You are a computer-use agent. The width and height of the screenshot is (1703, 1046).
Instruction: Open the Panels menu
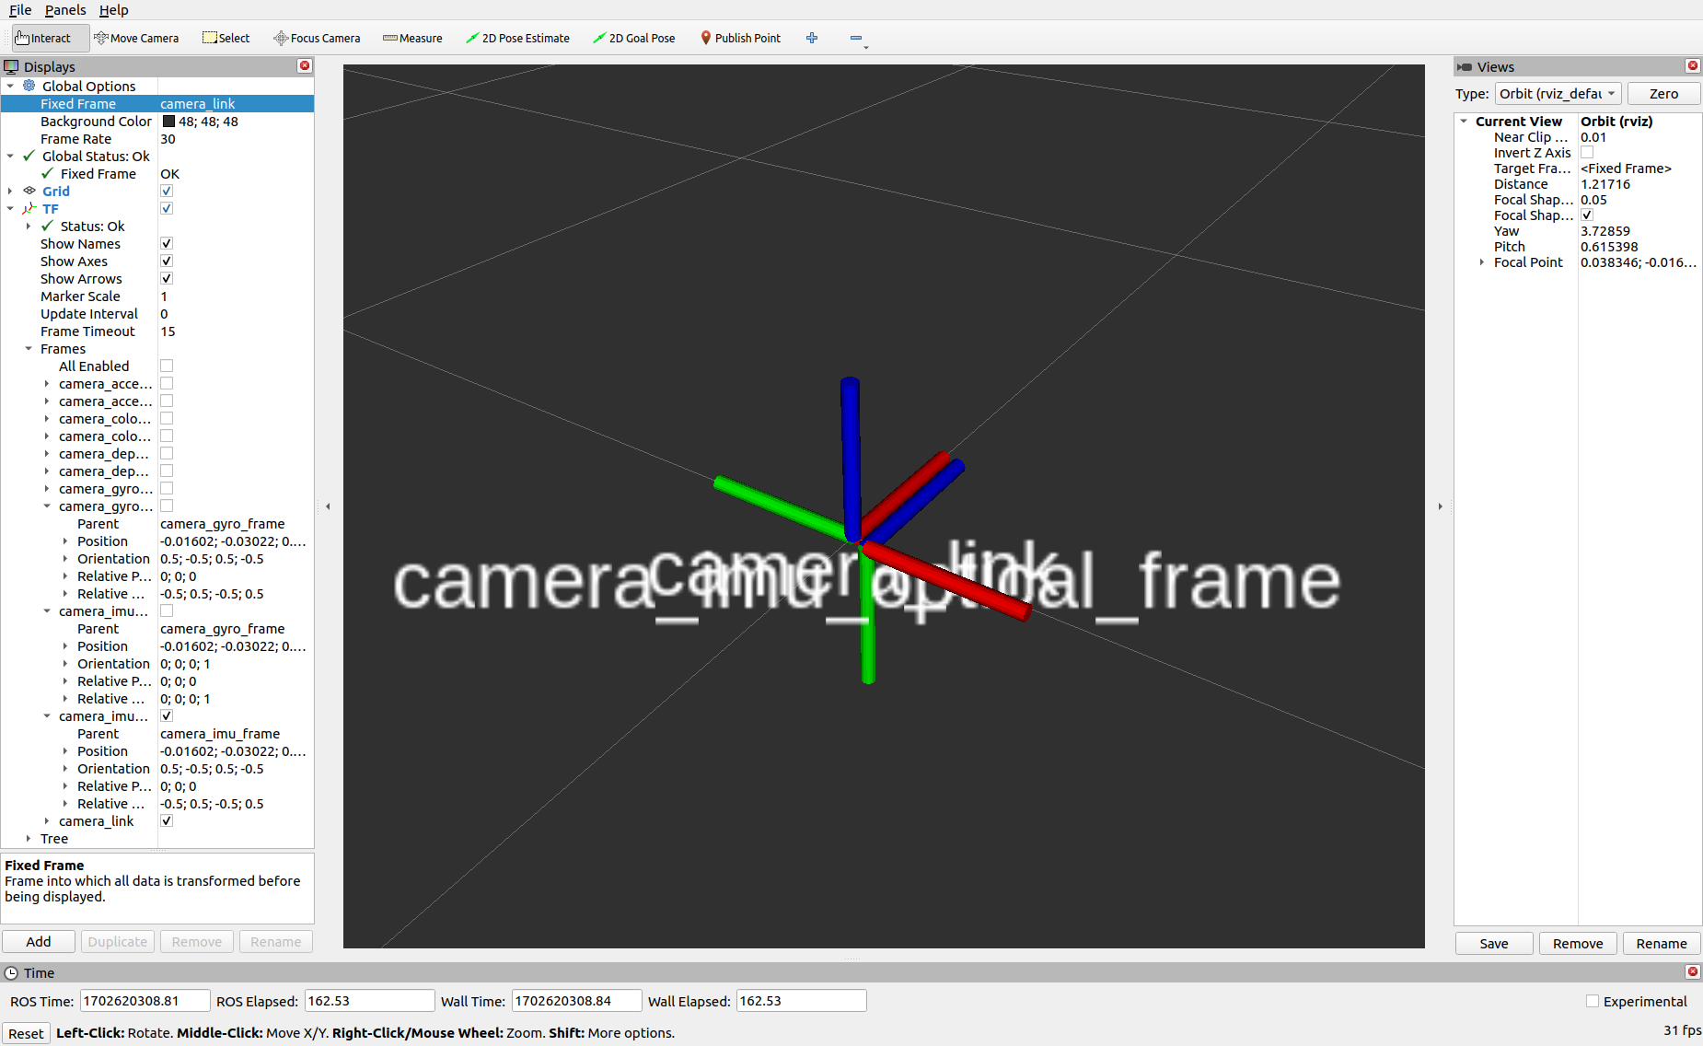click(x=64, y=10)
